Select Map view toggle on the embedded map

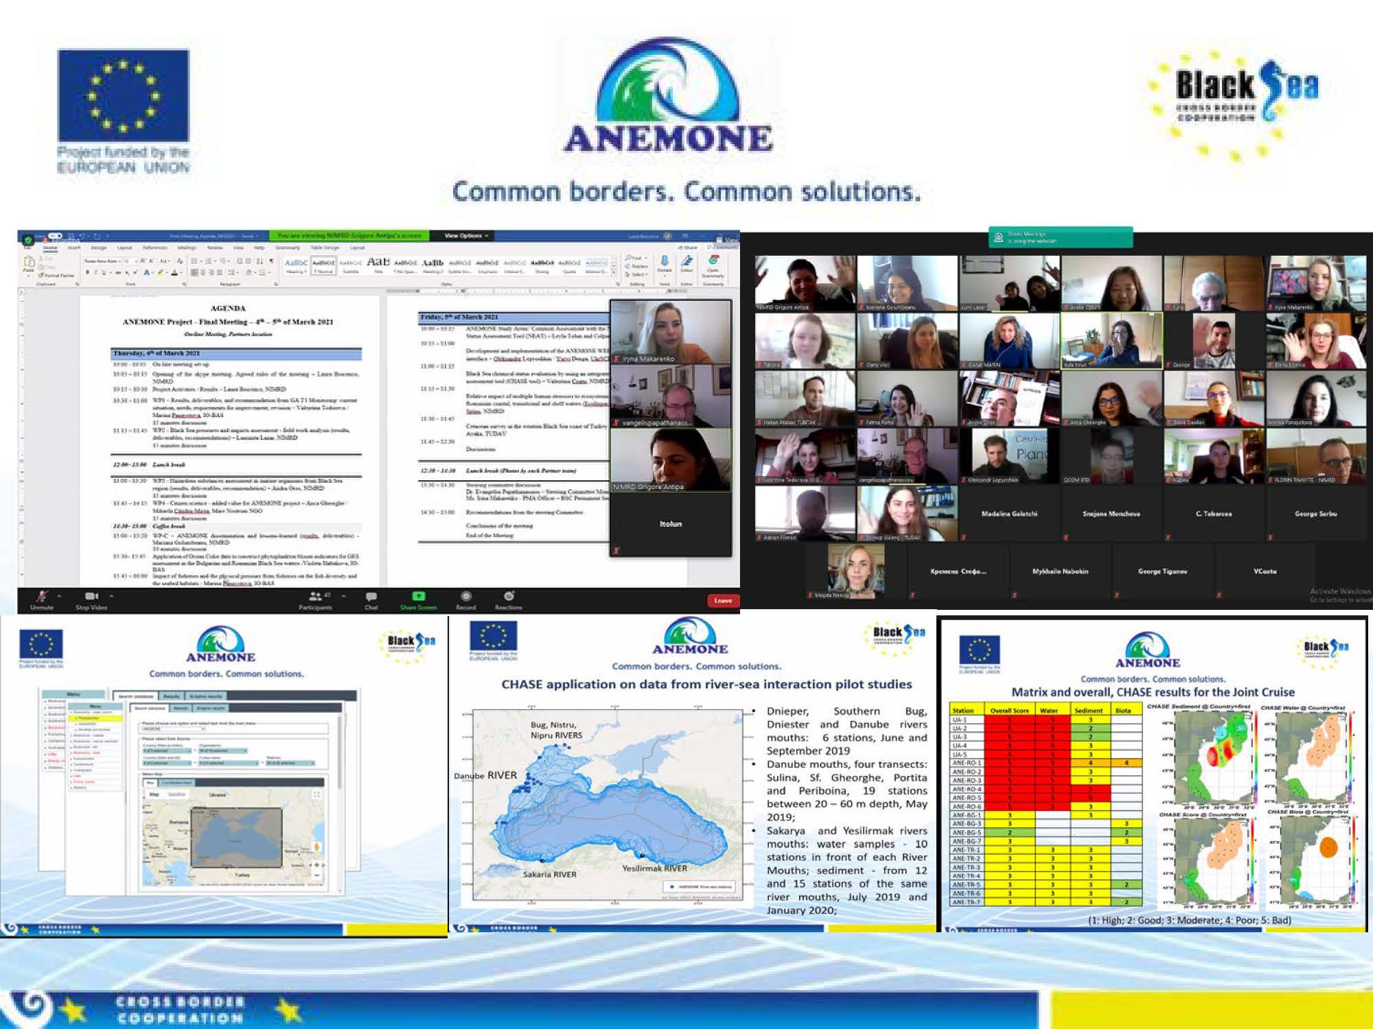[x=154, y=794]
